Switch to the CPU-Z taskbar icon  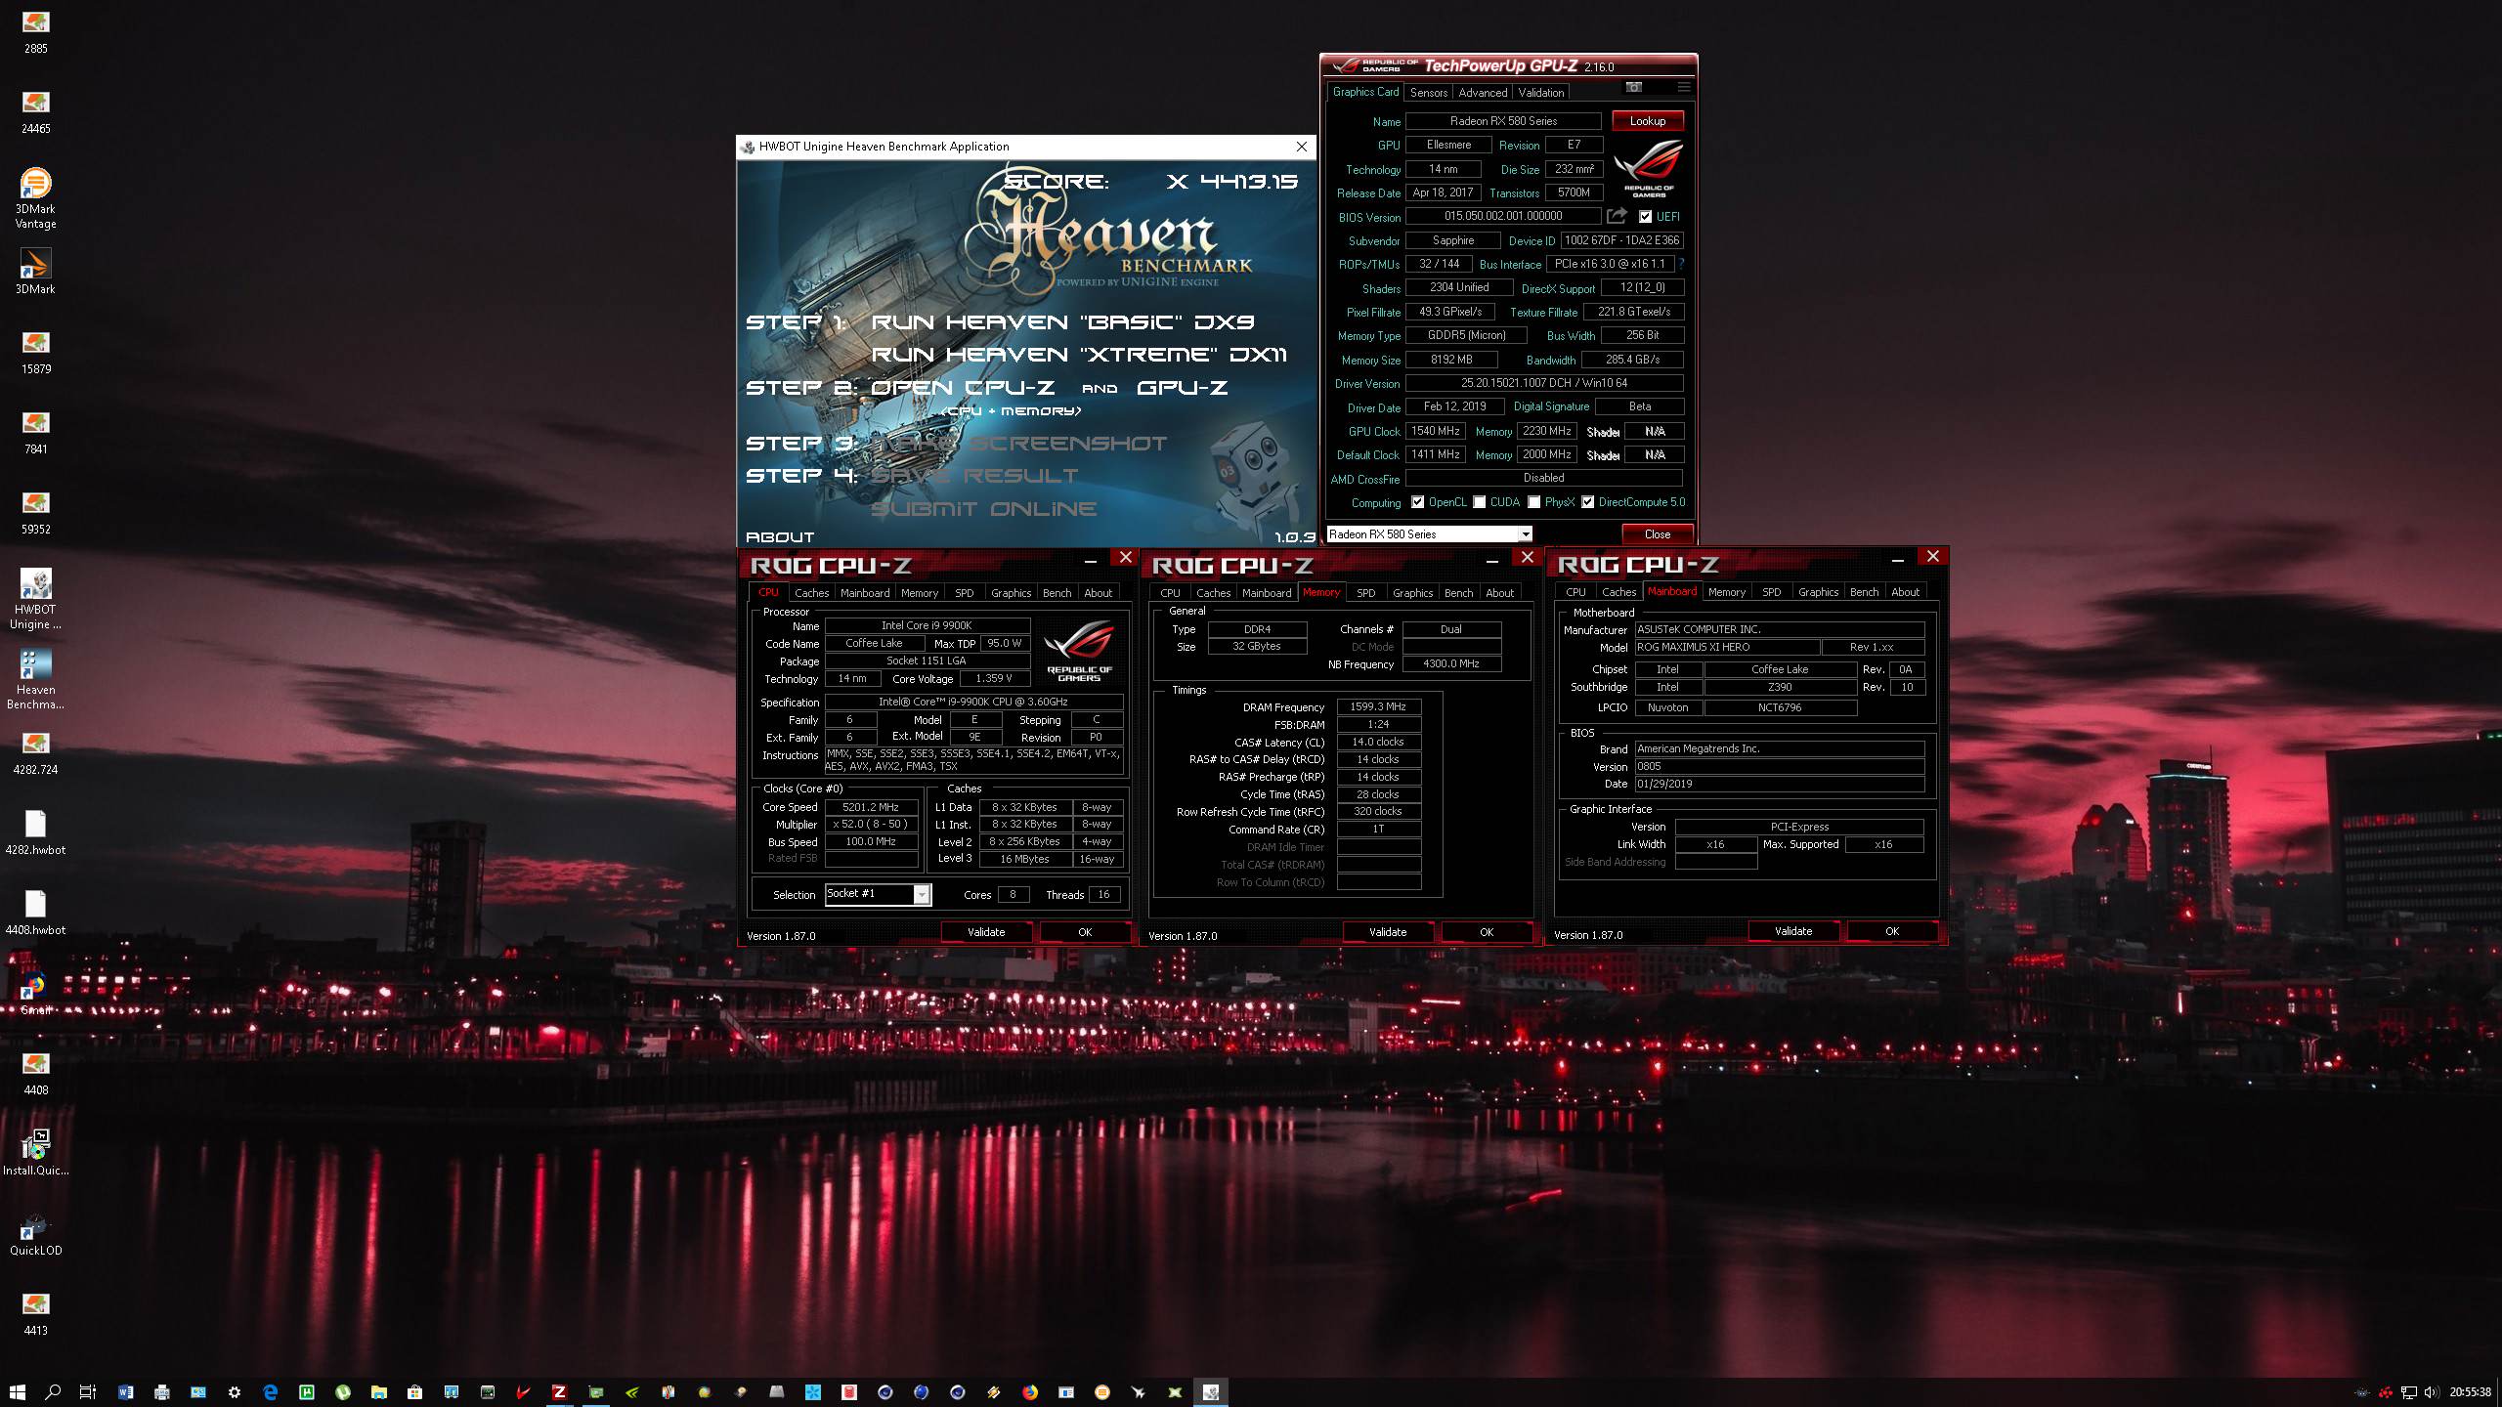tap(559, 1392)
